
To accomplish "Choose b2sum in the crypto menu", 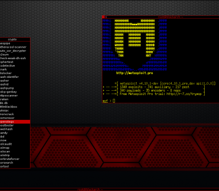I will click(15, 54).
